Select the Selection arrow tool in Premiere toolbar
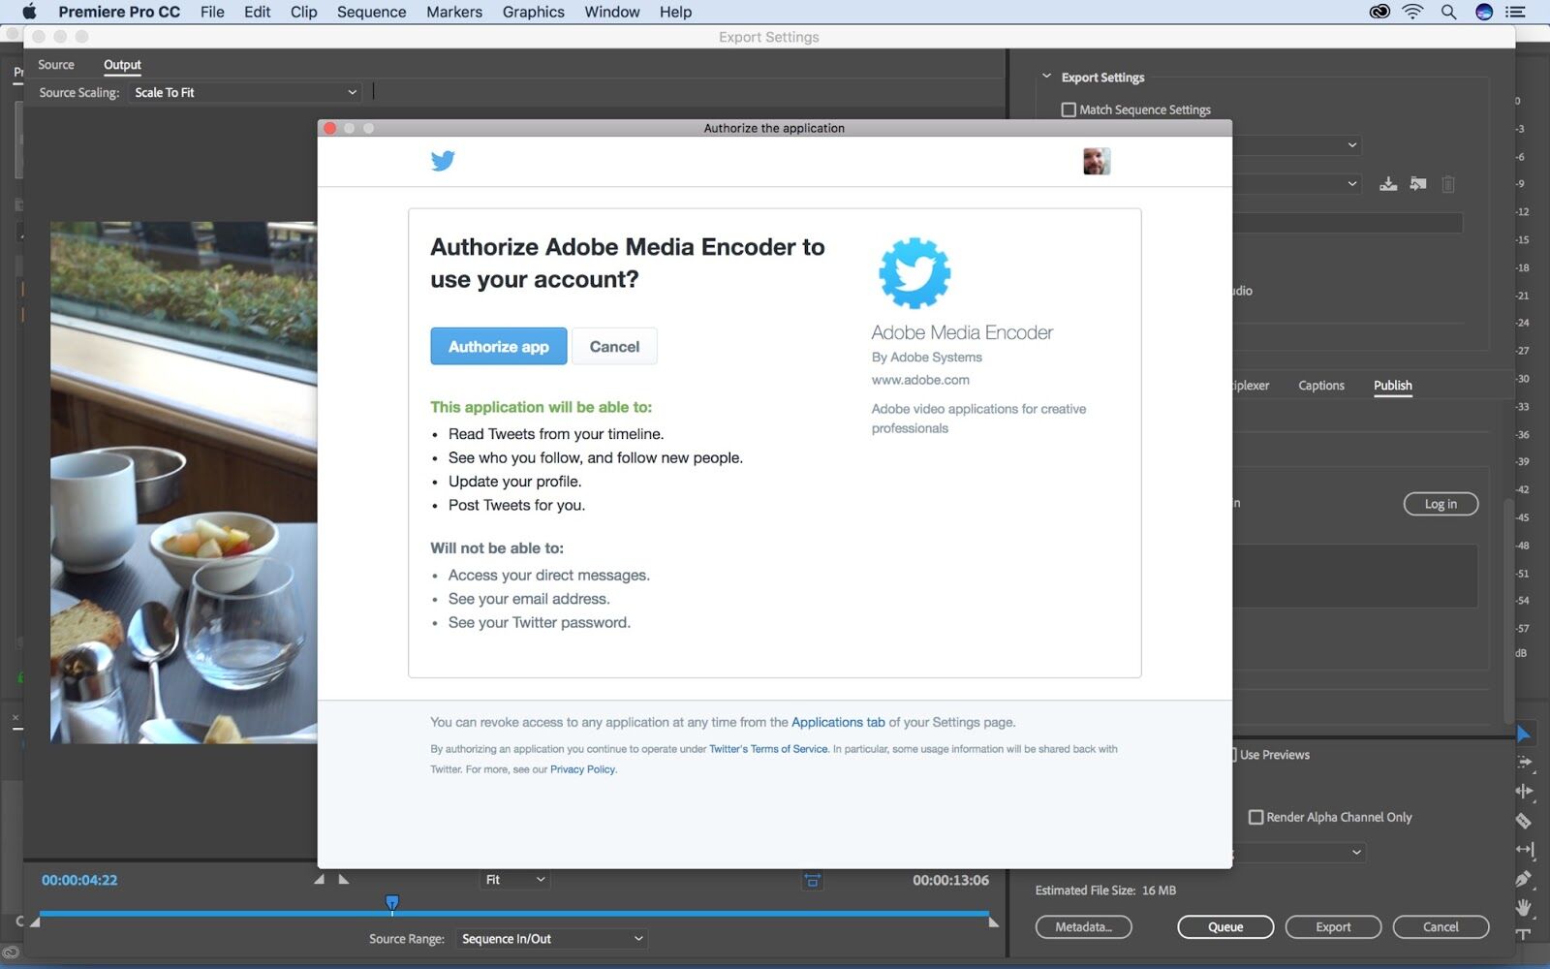 1524,734
